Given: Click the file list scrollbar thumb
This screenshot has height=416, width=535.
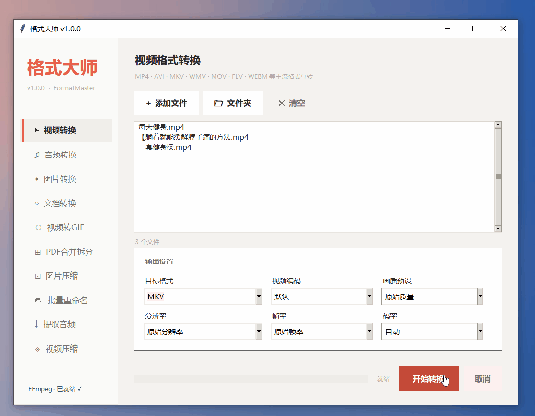Looking at the screenshot, I should click(498, 177).
